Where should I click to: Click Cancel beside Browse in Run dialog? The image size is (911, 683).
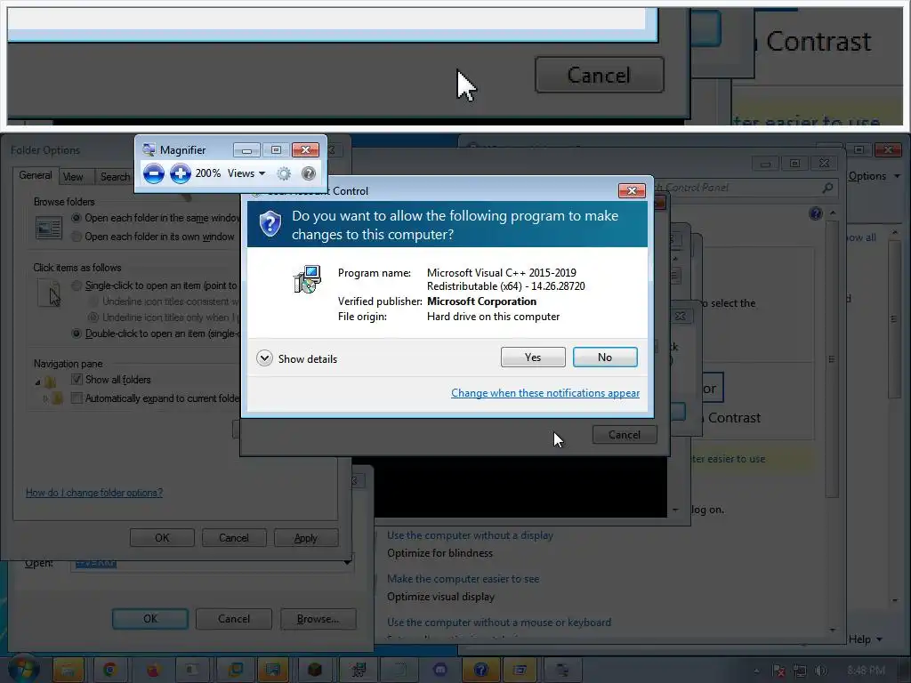[234, 619]
